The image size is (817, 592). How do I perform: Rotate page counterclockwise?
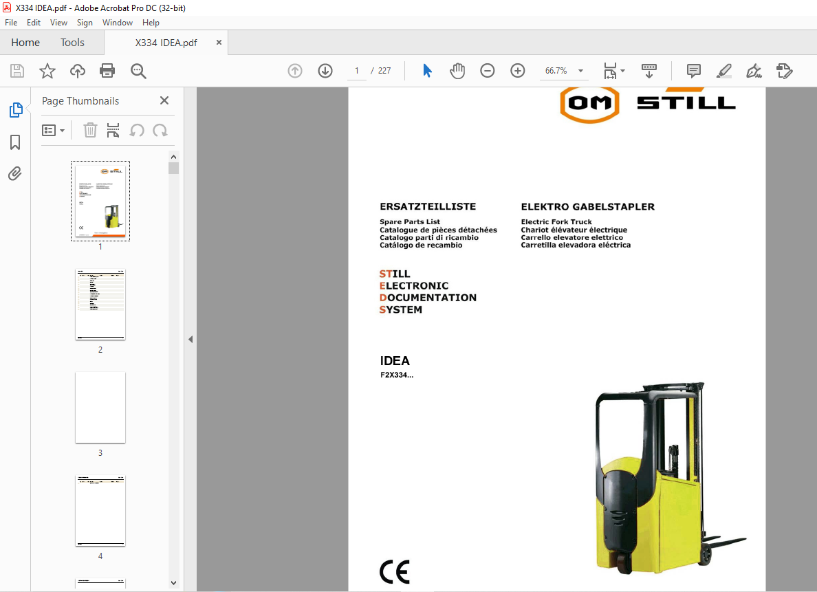pos(137,130)
